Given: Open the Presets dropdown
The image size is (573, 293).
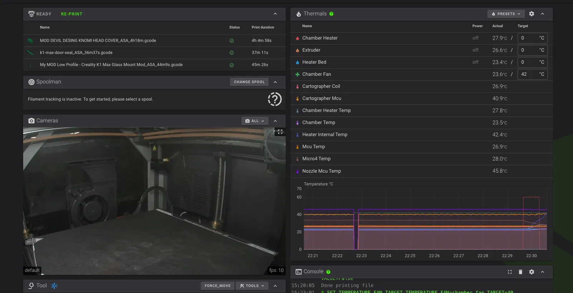Looking at the screenshot, I should [x=506, y=14].
